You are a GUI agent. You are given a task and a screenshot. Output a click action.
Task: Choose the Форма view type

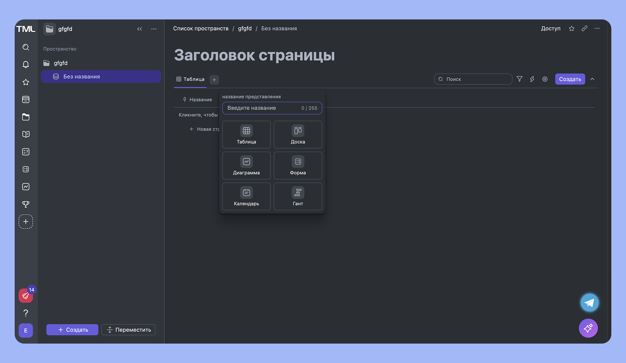298,166
